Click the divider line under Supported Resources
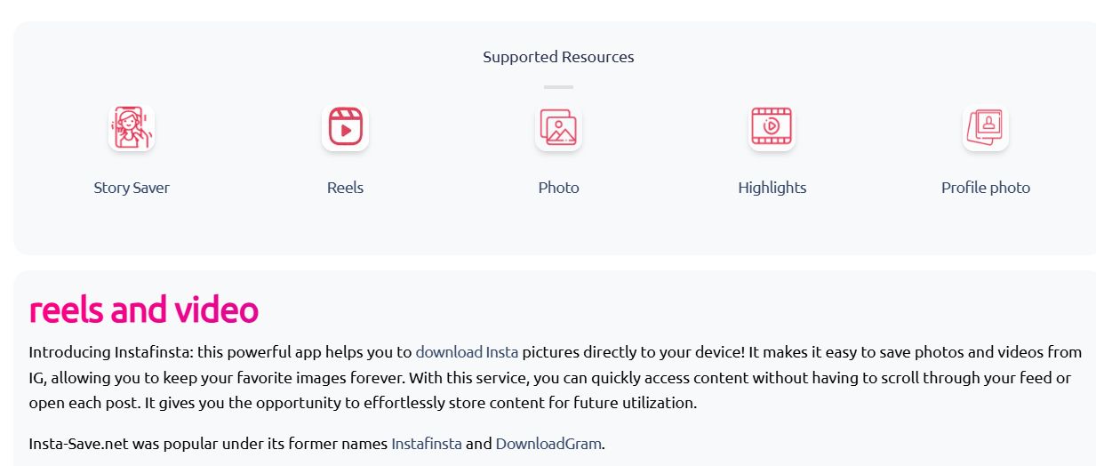Screen dimensions: 1096x466 (x=558, y=87)
